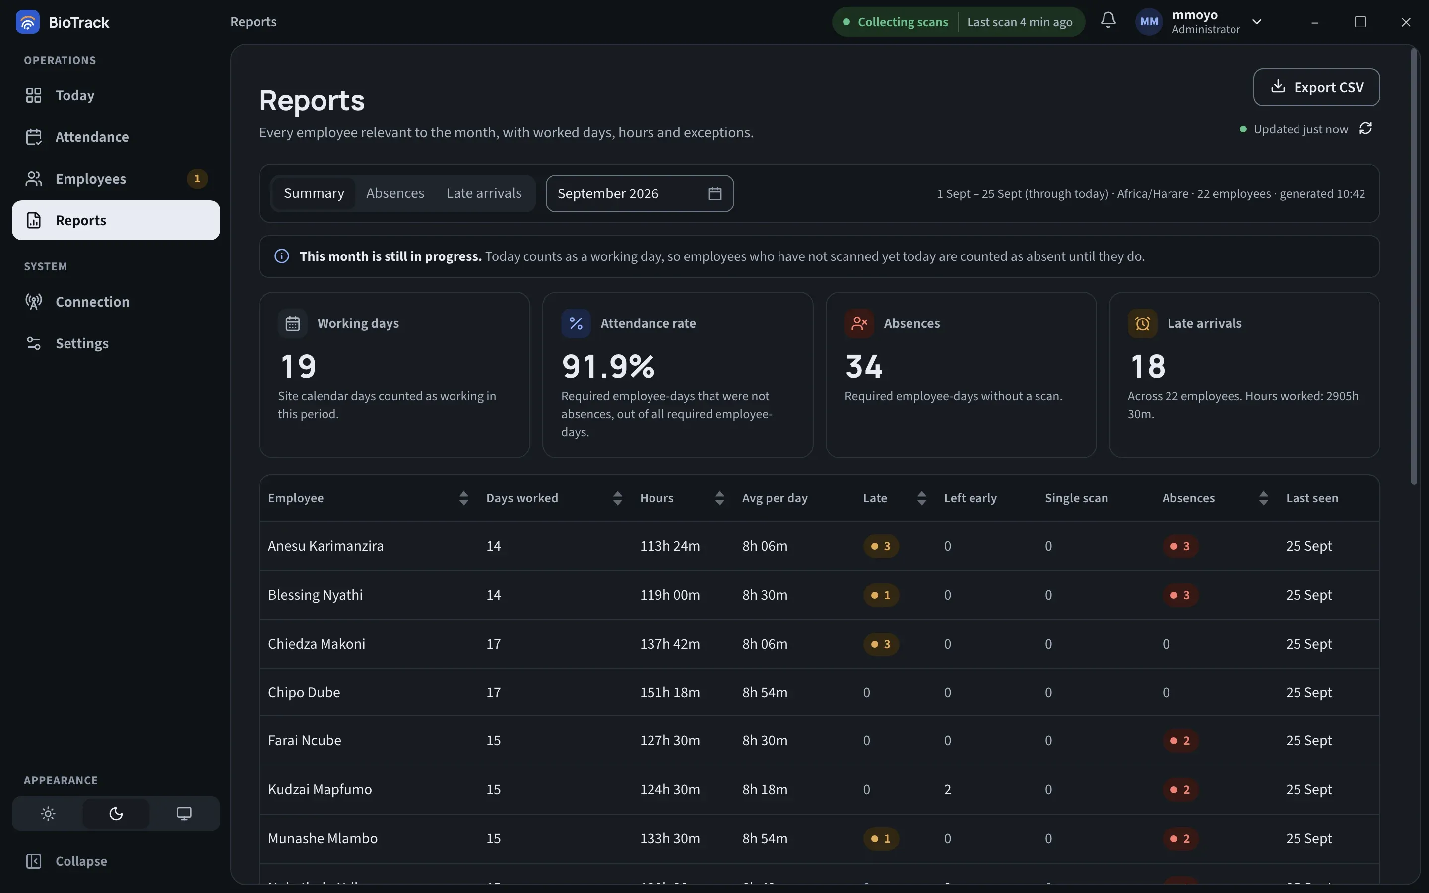The width and height of the screenshot is (1429, 893).
Task: Switch to the Summary tab
Action: click(x=314, y=193)
